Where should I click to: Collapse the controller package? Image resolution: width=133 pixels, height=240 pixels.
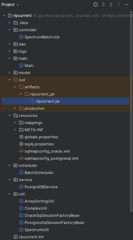[x=9, y=30]
